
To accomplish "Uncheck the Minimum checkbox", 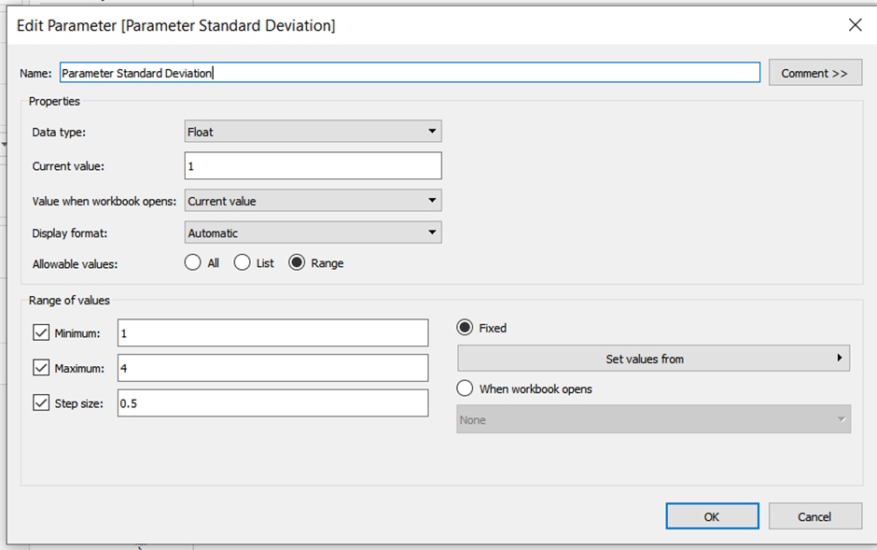I will (41, 332).
